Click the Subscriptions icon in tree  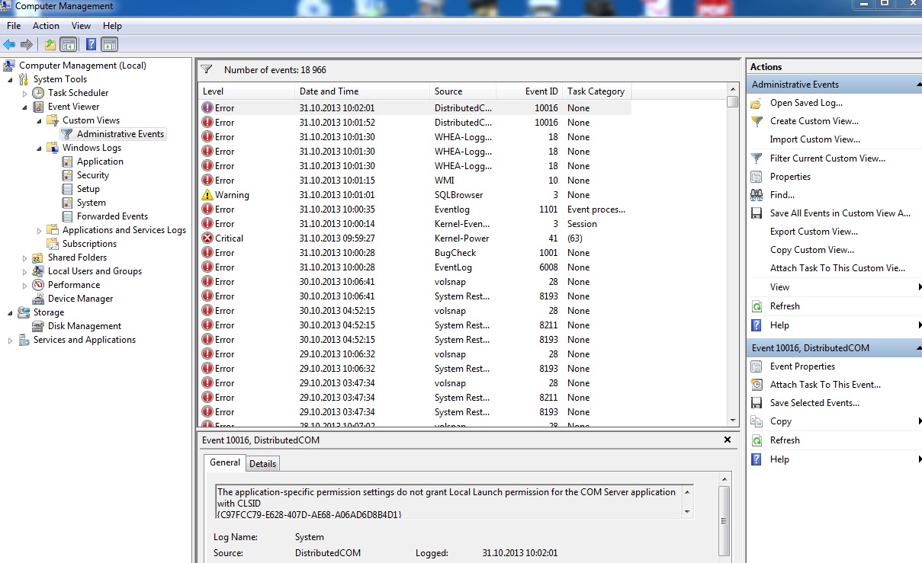[x=53, y=244]
